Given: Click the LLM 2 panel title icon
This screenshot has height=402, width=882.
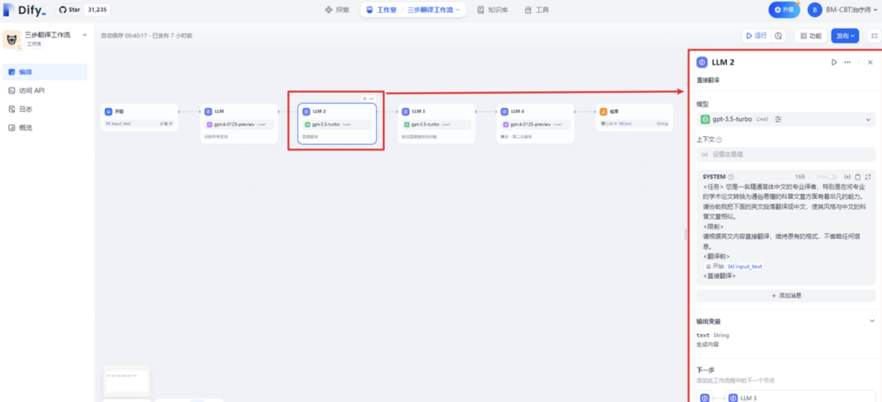Looking at the screenshot, I should (x=702, y=62).
